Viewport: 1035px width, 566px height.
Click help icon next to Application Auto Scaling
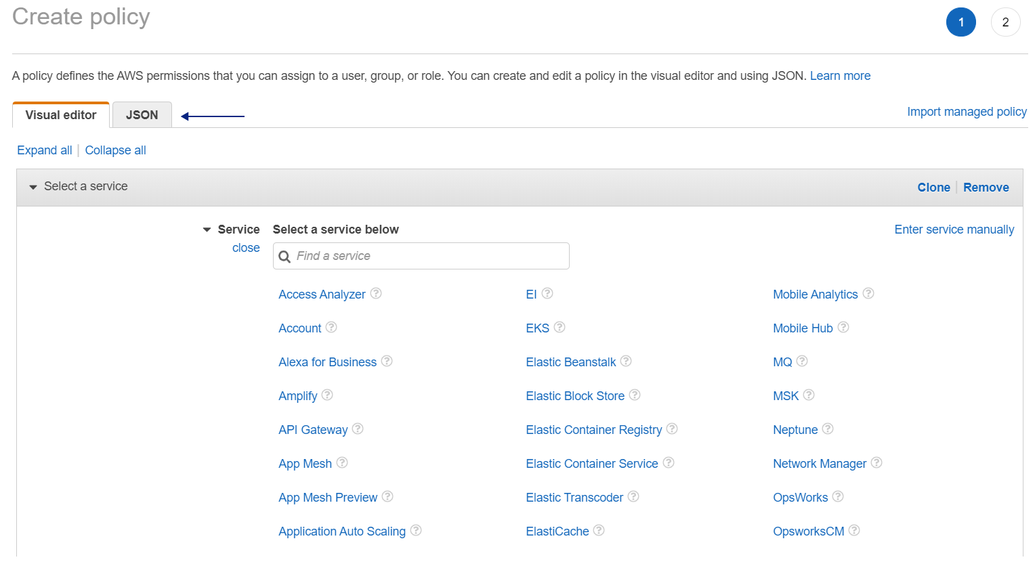(416, 530)
